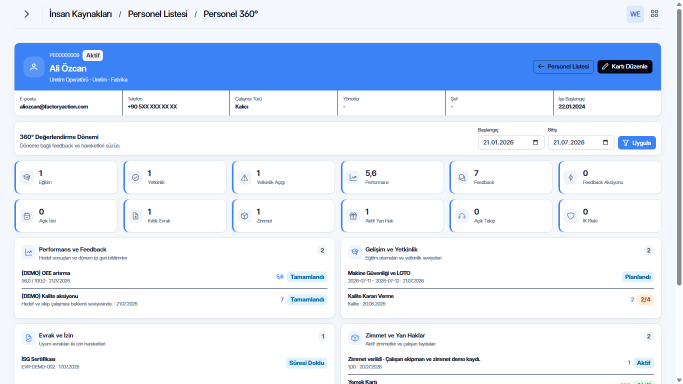This screenshot has width=683, height=384.
Task: Click the Feedback Aksiyonu lightning icon
Action: point(571,177)
